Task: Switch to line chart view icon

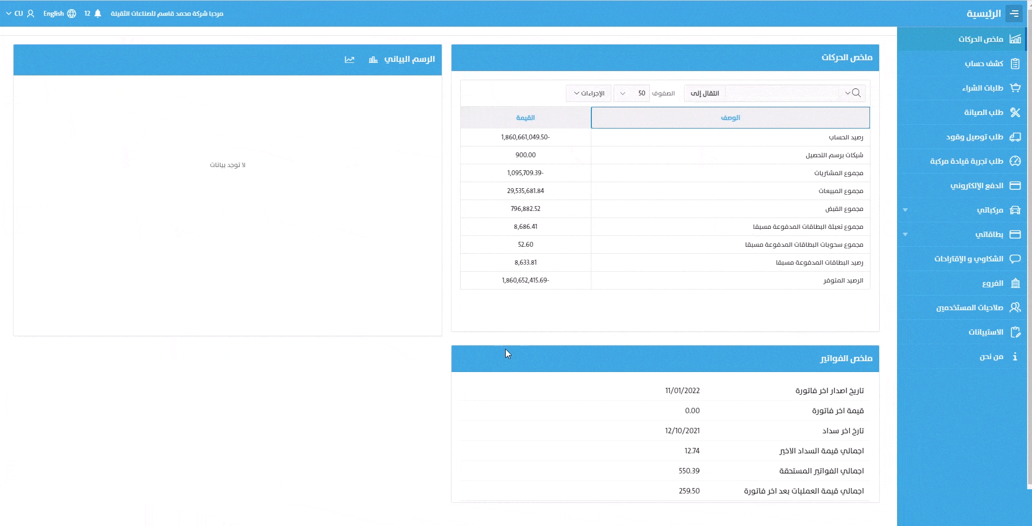Action: 350,60
